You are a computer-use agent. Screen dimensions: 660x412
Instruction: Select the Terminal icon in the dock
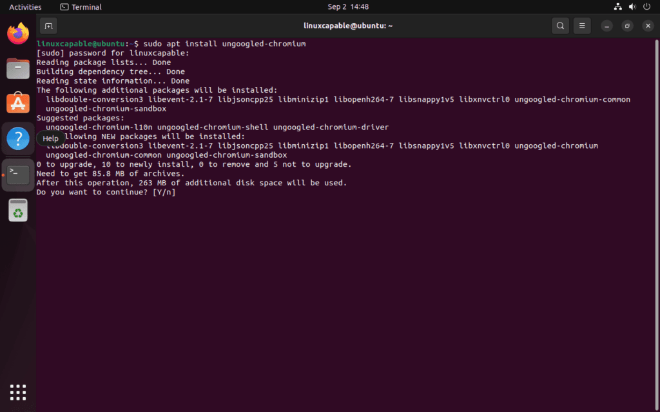point(17,174)
